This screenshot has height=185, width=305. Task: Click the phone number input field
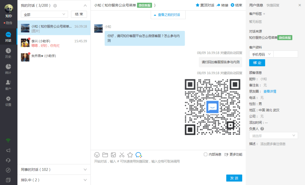(286, 54)
